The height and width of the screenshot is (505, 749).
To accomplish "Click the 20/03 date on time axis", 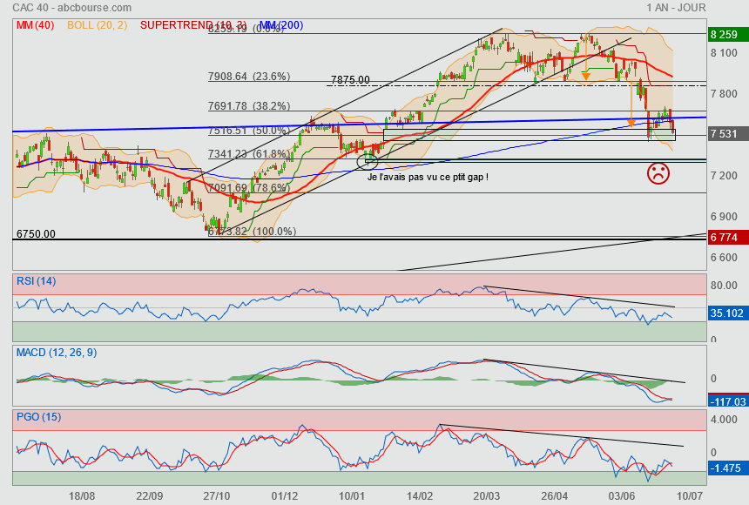I will (487, 496).
